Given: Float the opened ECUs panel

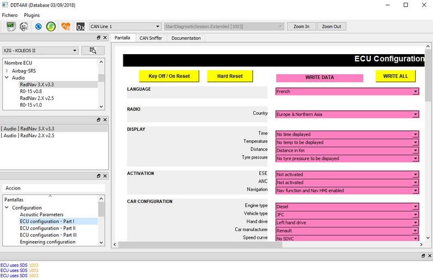Looking at the screenshot, I should point(99,120).
